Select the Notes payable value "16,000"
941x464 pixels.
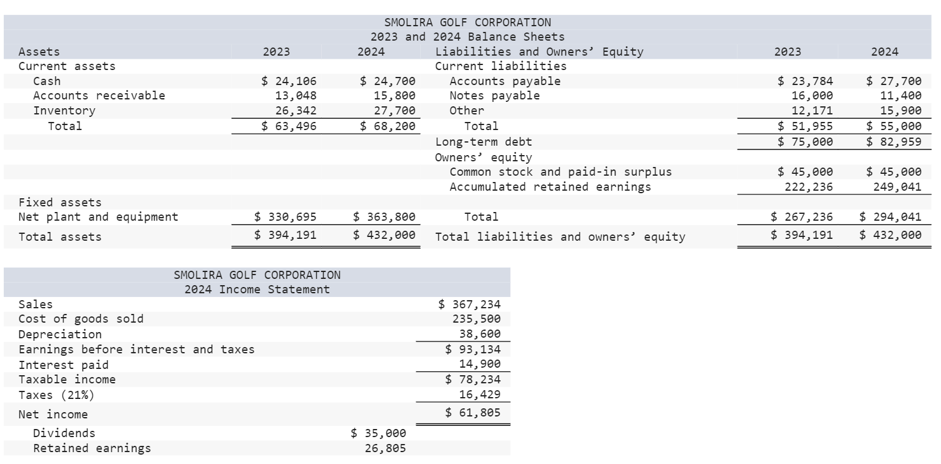coord(813,96)
